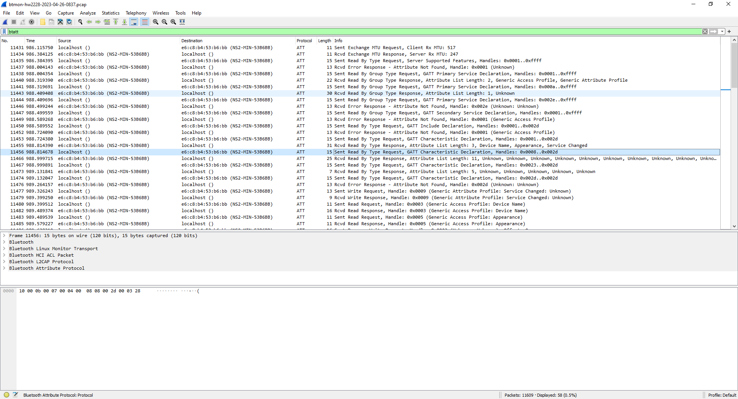Clear the display filter with X
The height and width of the screenshot is (399, 738).
point(705,31)
